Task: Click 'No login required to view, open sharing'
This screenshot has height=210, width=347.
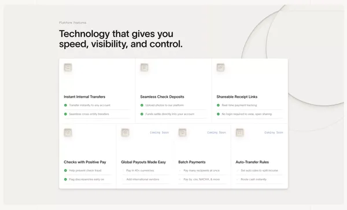Action: click(x=247, y=114)
